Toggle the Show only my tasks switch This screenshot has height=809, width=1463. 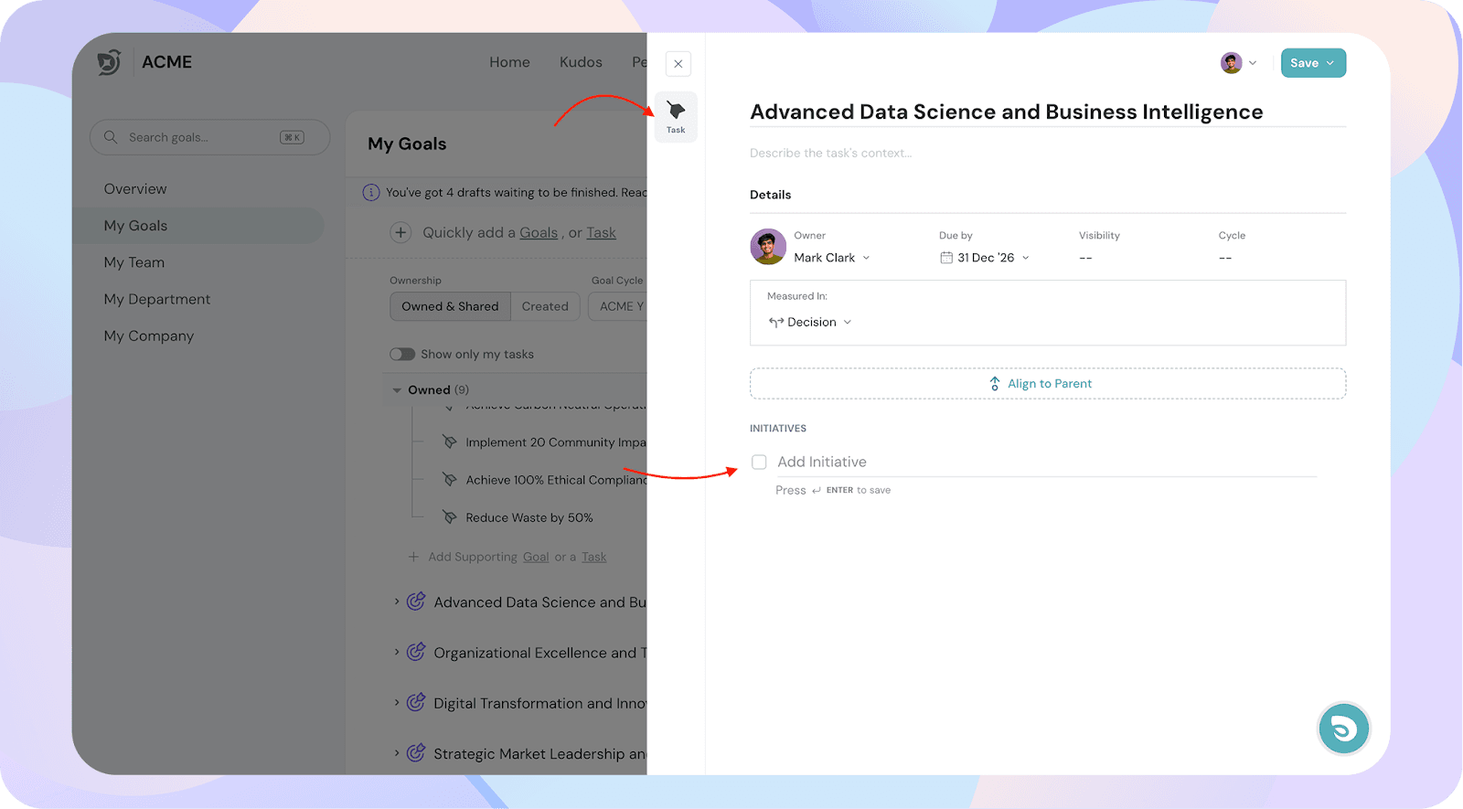coord(402,355)
